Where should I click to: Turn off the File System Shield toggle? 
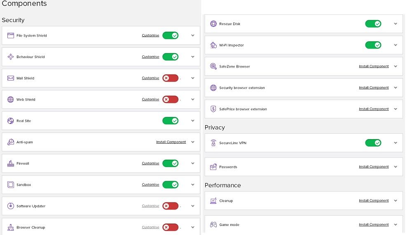click(171, 35)
